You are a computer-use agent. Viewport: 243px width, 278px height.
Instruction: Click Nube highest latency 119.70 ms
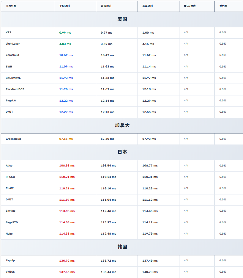(150, 234)
